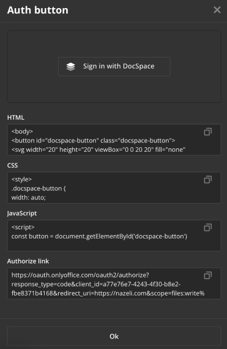Click the Authorize link text field
This screenshot has height=349, width=227.
point(114,283)
